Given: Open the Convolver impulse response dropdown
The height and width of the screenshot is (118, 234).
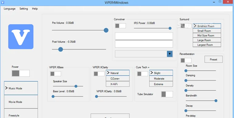Looking at the screenshot, I should coord(170,54).
